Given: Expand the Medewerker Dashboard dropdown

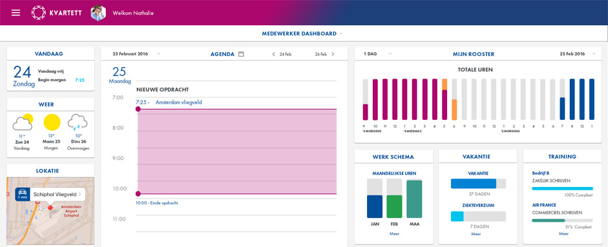Looking at the screenshot, I should (x=341, y=34).
